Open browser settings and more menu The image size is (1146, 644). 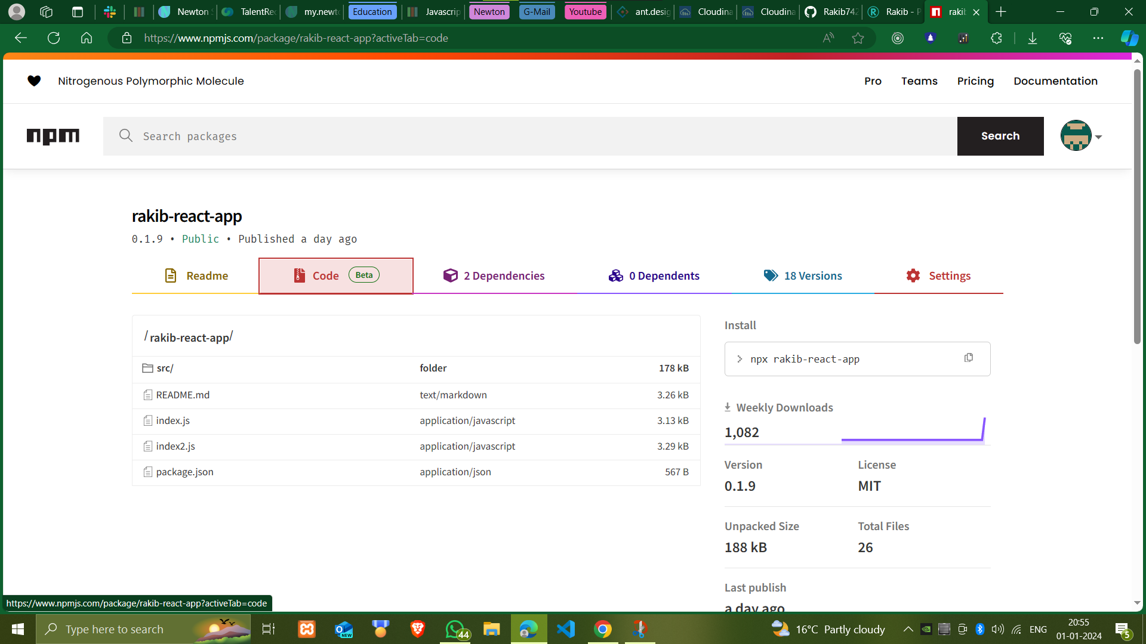1098,38
